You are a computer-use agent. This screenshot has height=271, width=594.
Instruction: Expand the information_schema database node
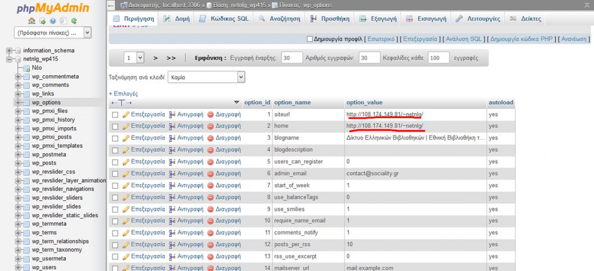[10, 50]
